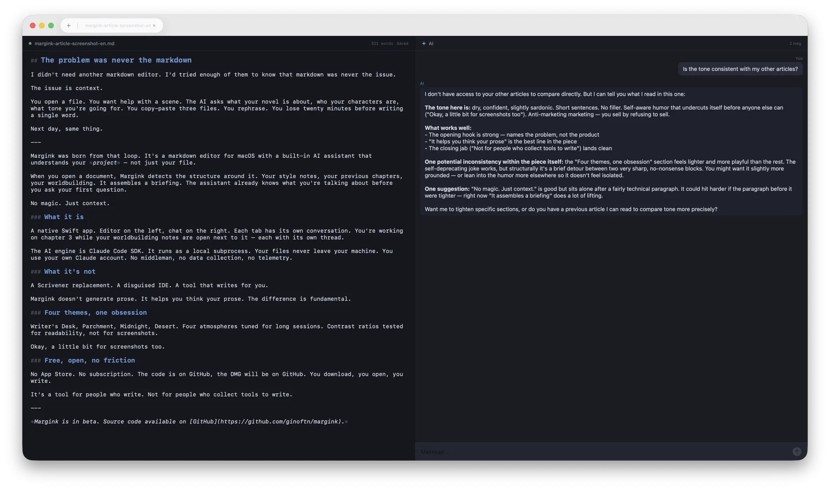Click 'The AI engine is Claude Code SDK' paragraph
The image size is (830, 490).
click(212, 255)
